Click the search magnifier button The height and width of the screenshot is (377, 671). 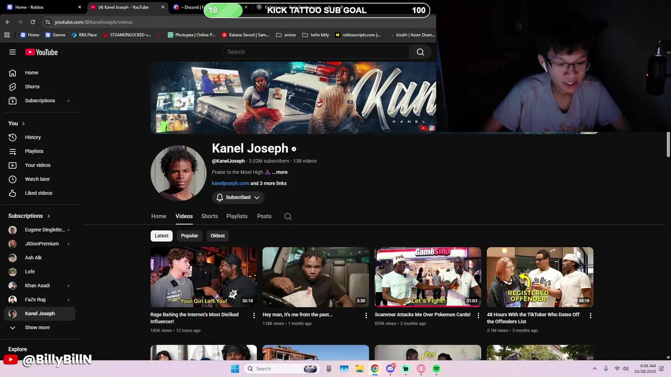420,52
